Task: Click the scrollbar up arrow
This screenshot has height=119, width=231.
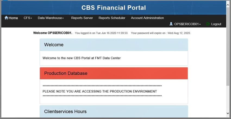Action: pyautogui.click(x=228, y=5)
